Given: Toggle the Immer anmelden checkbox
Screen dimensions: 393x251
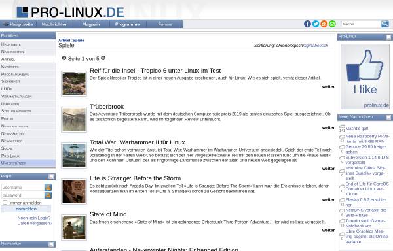Looking at the screenshot, I should click(5, 202).
